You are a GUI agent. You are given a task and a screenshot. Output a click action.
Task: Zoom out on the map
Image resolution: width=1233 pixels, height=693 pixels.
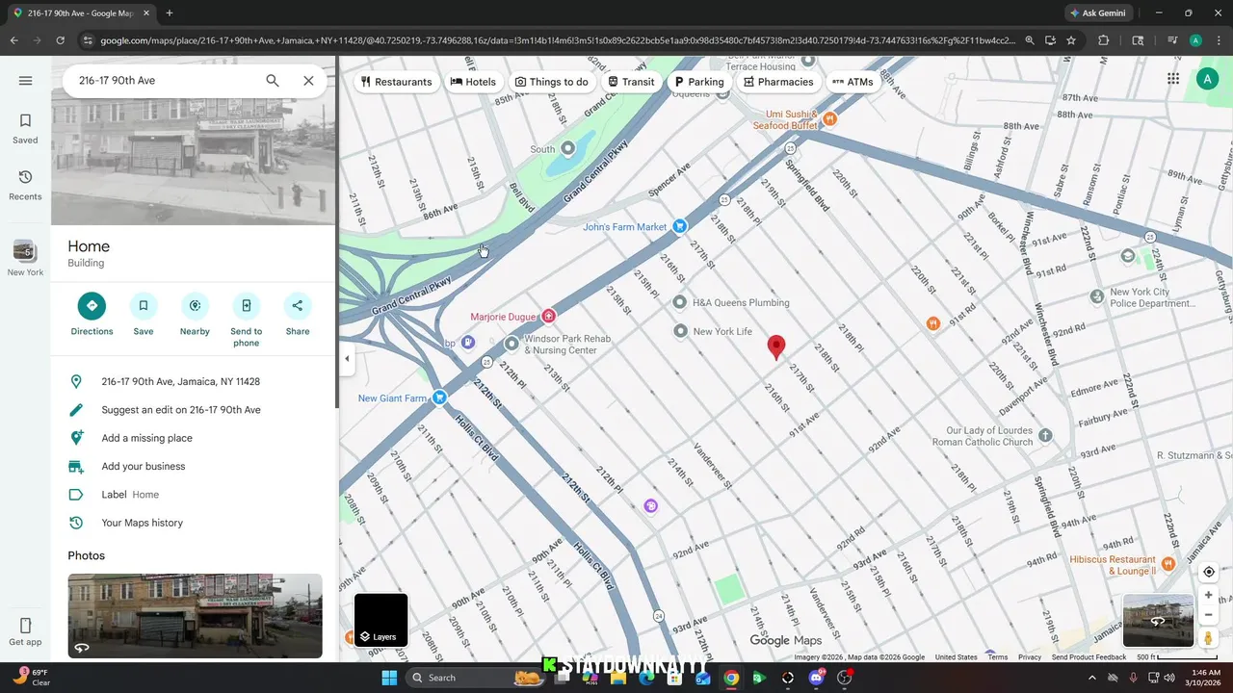tap(1209, 615)
